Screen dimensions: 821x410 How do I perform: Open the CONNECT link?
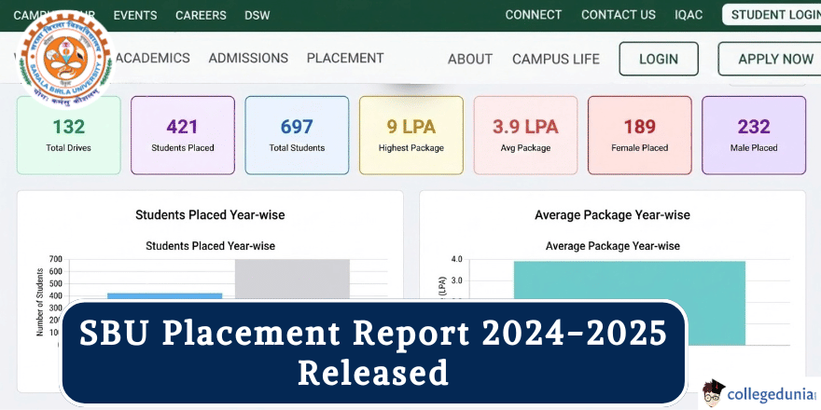click(x=534, y=15)
